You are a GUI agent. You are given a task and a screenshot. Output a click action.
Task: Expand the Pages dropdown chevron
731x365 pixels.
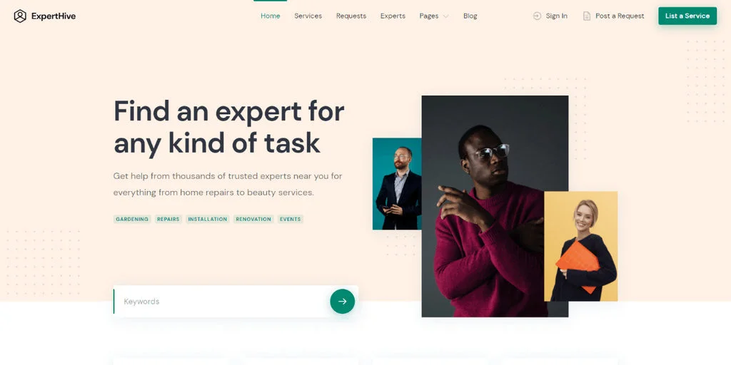pos(445,16)
